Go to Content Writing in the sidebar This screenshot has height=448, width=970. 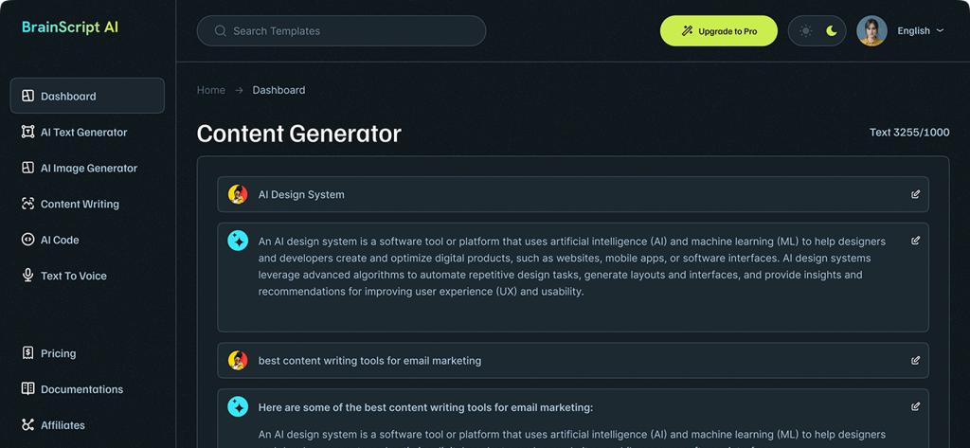[x=80, y=205]
